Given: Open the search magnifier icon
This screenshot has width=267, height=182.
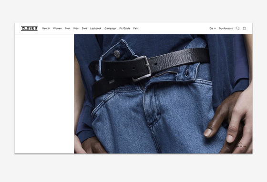Looking at the screenshot, I should tap(237, 28).
